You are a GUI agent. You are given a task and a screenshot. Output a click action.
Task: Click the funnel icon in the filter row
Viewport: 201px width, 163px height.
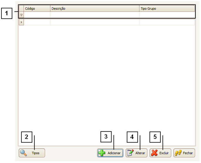click(x=21, y=15)
